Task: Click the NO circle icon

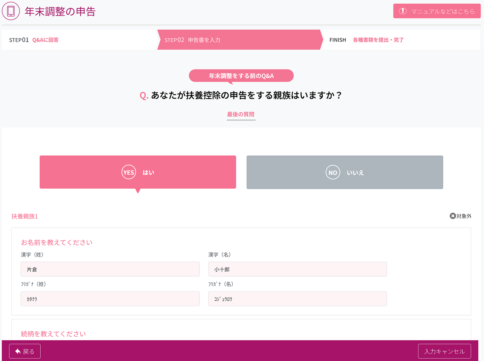Action: pos(332,172)
